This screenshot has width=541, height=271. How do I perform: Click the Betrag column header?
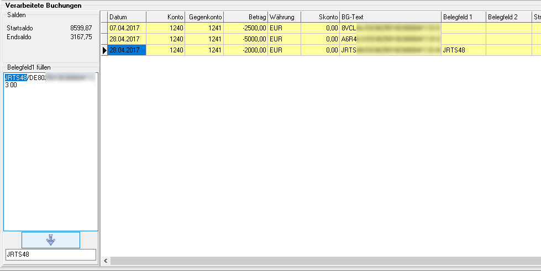coord(246,17)
